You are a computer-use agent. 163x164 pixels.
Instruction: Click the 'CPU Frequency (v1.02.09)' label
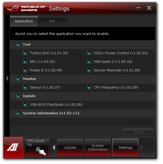pyautogui.click(x=116, y=88)
